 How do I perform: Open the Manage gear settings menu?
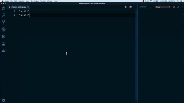(3, 100)
